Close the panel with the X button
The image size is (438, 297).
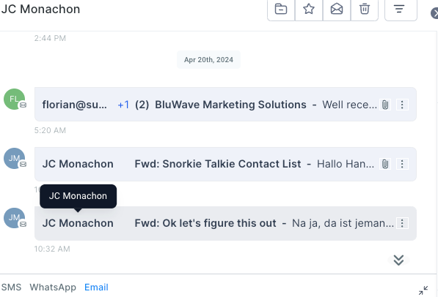(x=434, y=13)
